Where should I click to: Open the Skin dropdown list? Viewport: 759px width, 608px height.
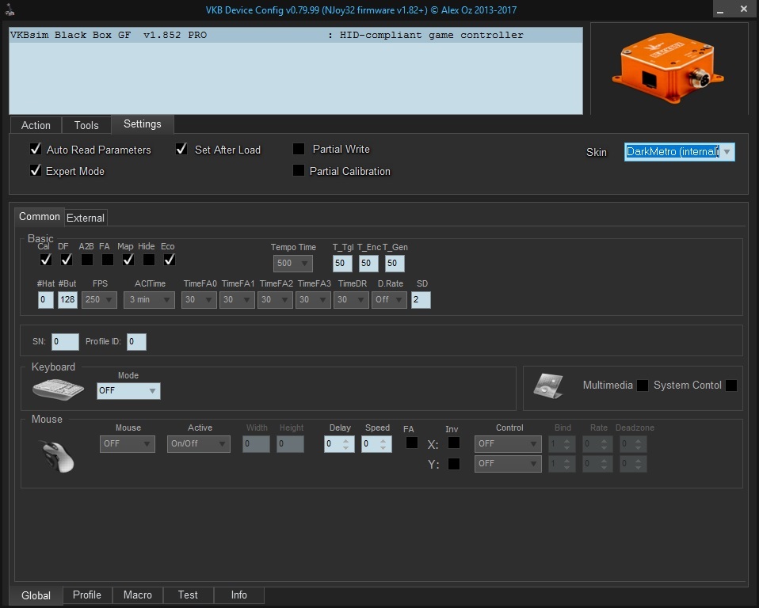[x=727, y=152]
